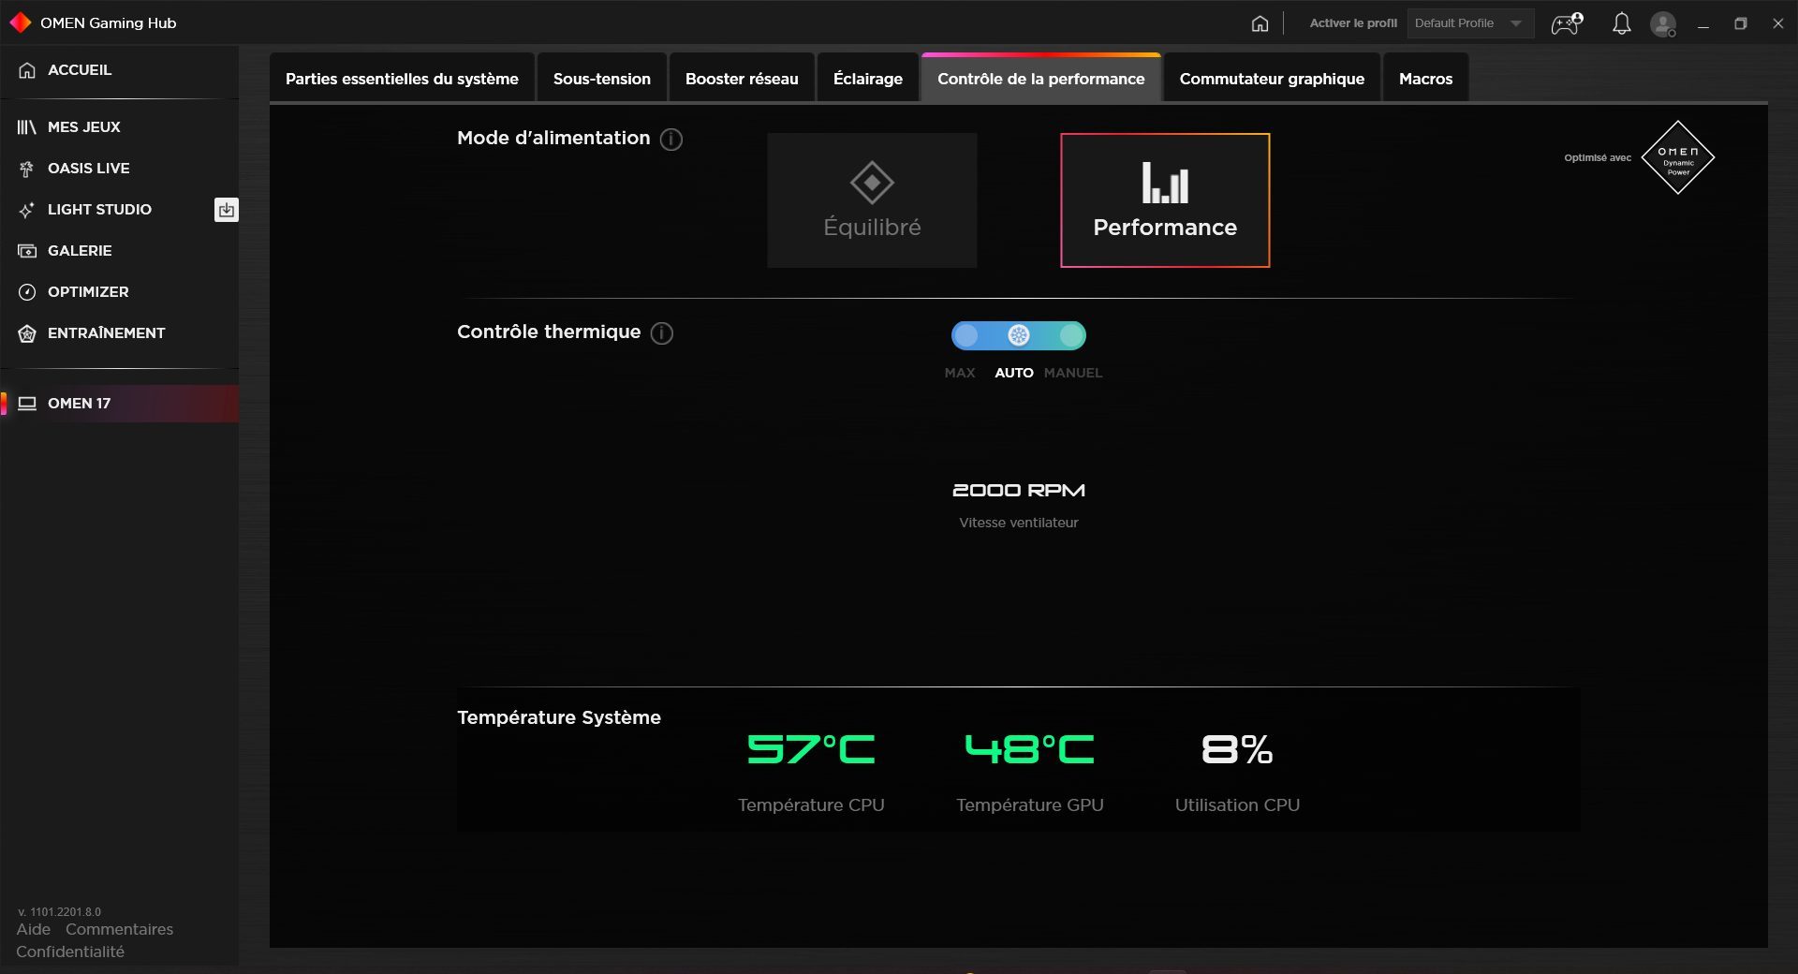Switch to Parties essentielles du système tab
1798x974 pixels.
pos(402,79)
